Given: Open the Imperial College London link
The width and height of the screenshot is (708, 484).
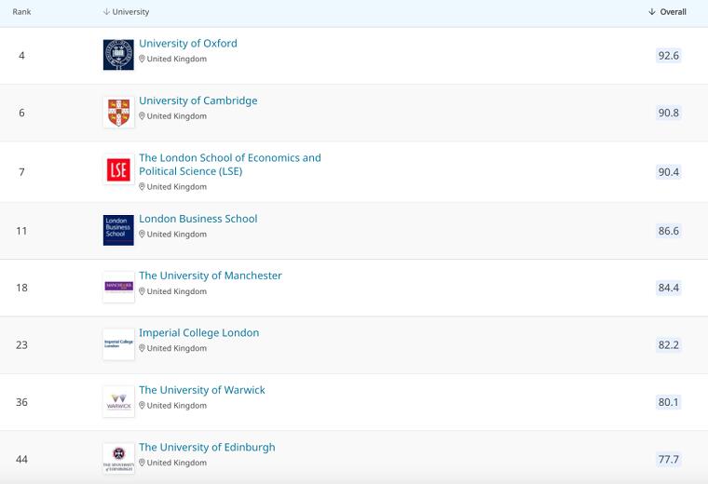Looking at the screenshot, I should pyautogui.click(x=199, y=332).
